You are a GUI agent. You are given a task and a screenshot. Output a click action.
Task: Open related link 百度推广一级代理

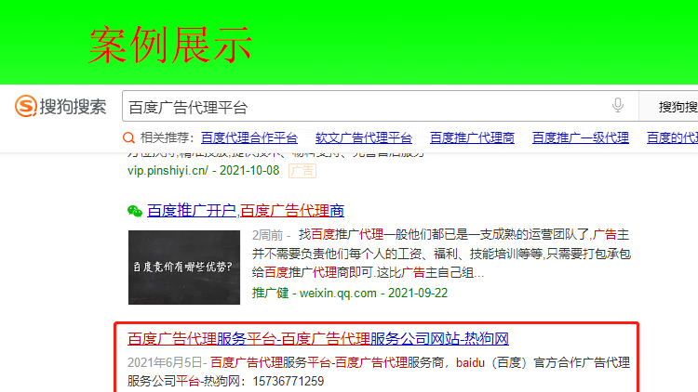581,137
